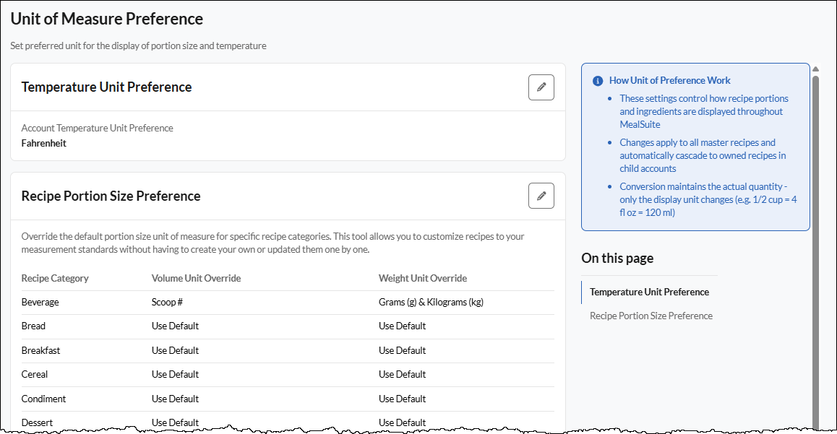This screenshot has height=434, width=837.
Task: Select the Breakfast category row label
Action: tap(40, 350)
